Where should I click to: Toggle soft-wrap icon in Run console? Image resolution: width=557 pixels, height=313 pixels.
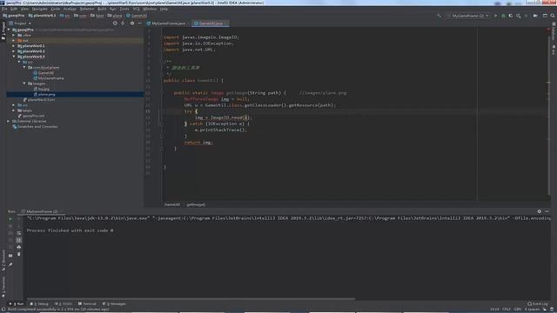tap(19, 233)
